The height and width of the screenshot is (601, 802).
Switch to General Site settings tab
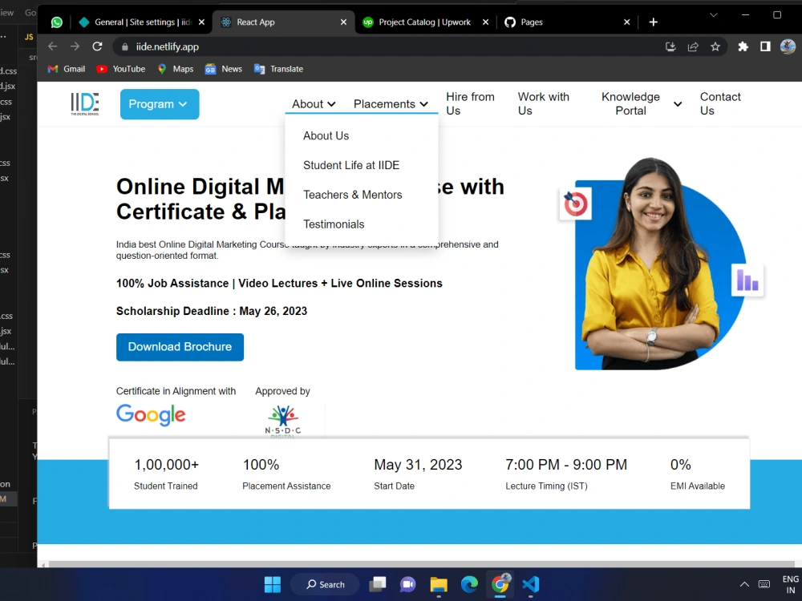click(x=142, y=22)
